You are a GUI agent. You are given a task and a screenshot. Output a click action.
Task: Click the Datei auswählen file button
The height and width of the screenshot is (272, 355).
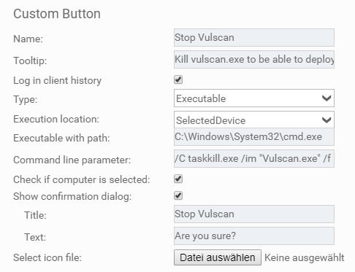click(218, 257)
